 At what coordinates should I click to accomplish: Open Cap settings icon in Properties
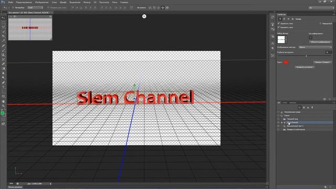point(288,19)
